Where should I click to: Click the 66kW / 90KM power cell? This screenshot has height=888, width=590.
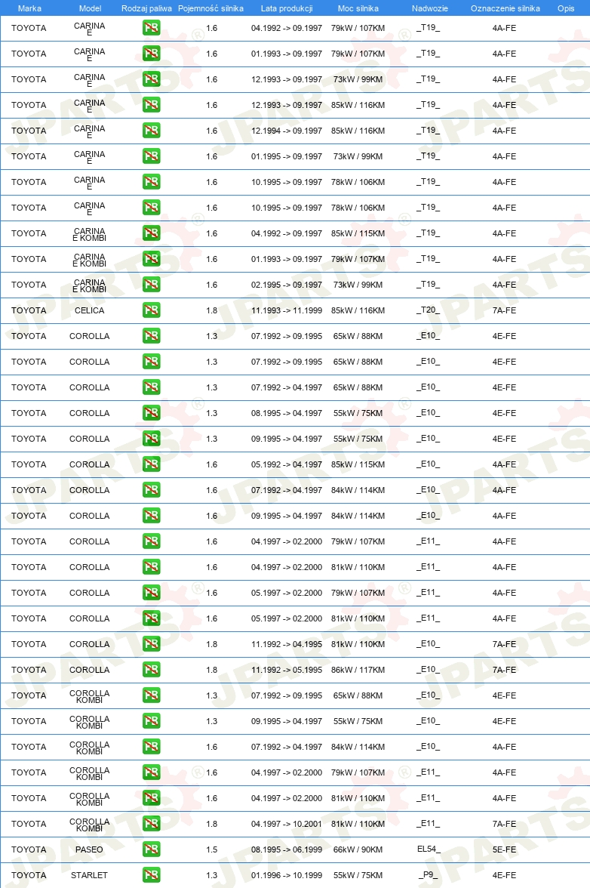pyautogui.click(x=358, y=849)
